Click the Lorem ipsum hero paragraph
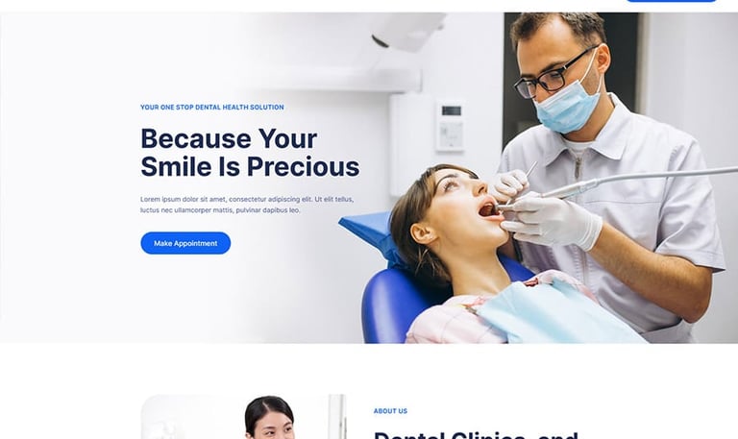The height and width of the screenshot is (439, 738). (247, 205)
